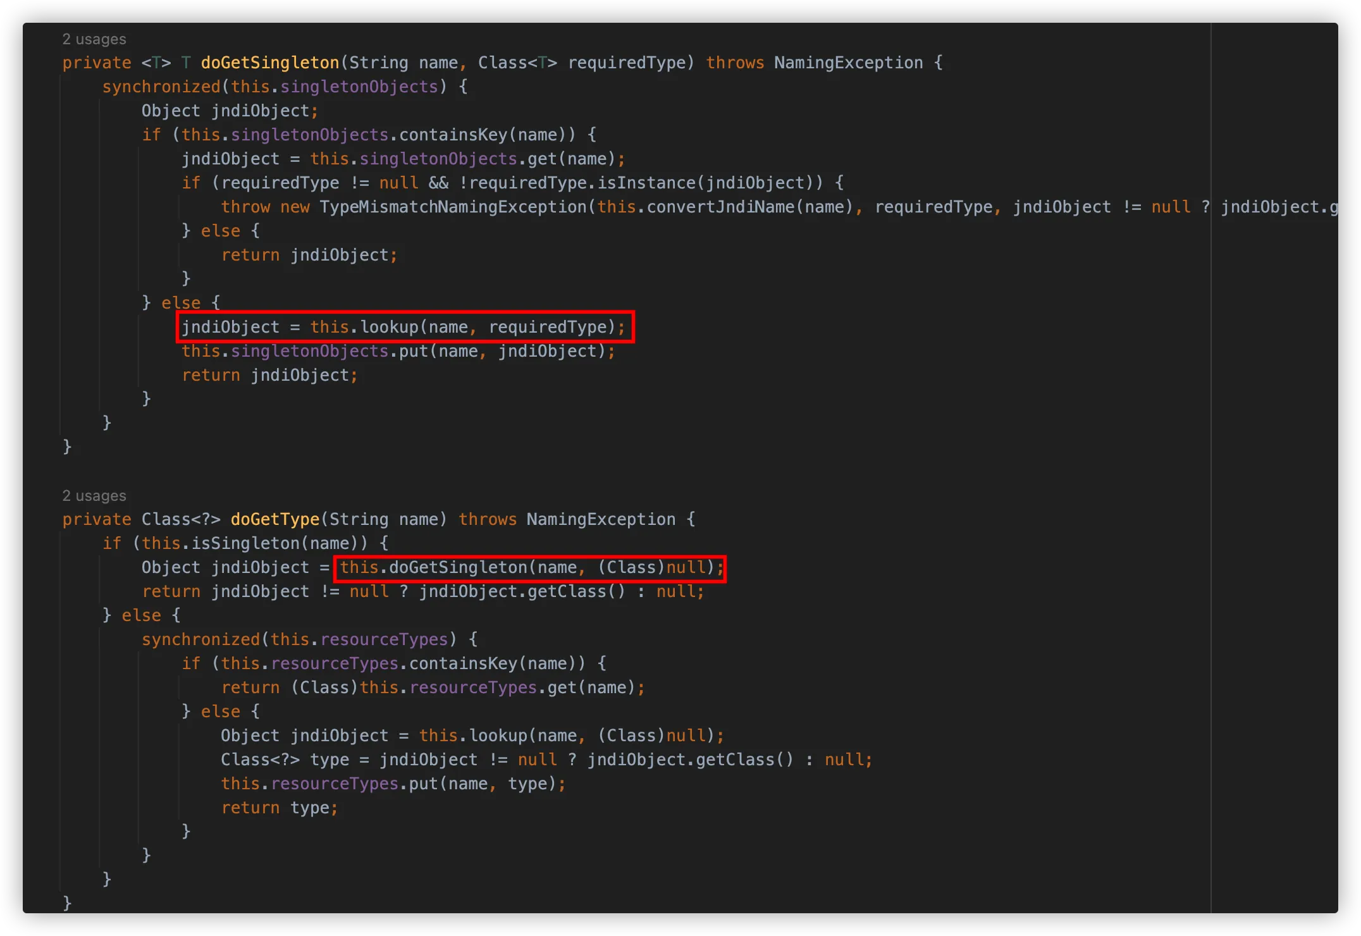
Task: Click 'synchronized(this.resourceTypes) {' line
Action: coord(310,639)
